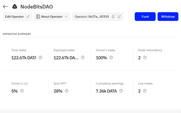
Task: Show help for Live nodes
Action: click(x=145, y=91)
